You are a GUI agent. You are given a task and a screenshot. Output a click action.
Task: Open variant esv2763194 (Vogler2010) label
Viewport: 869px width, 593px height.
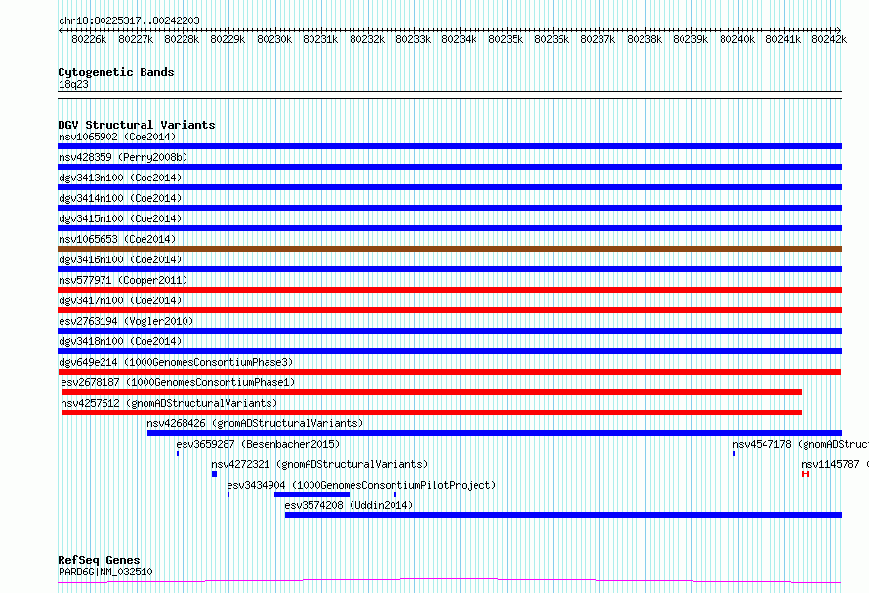[x=126, y=321]
